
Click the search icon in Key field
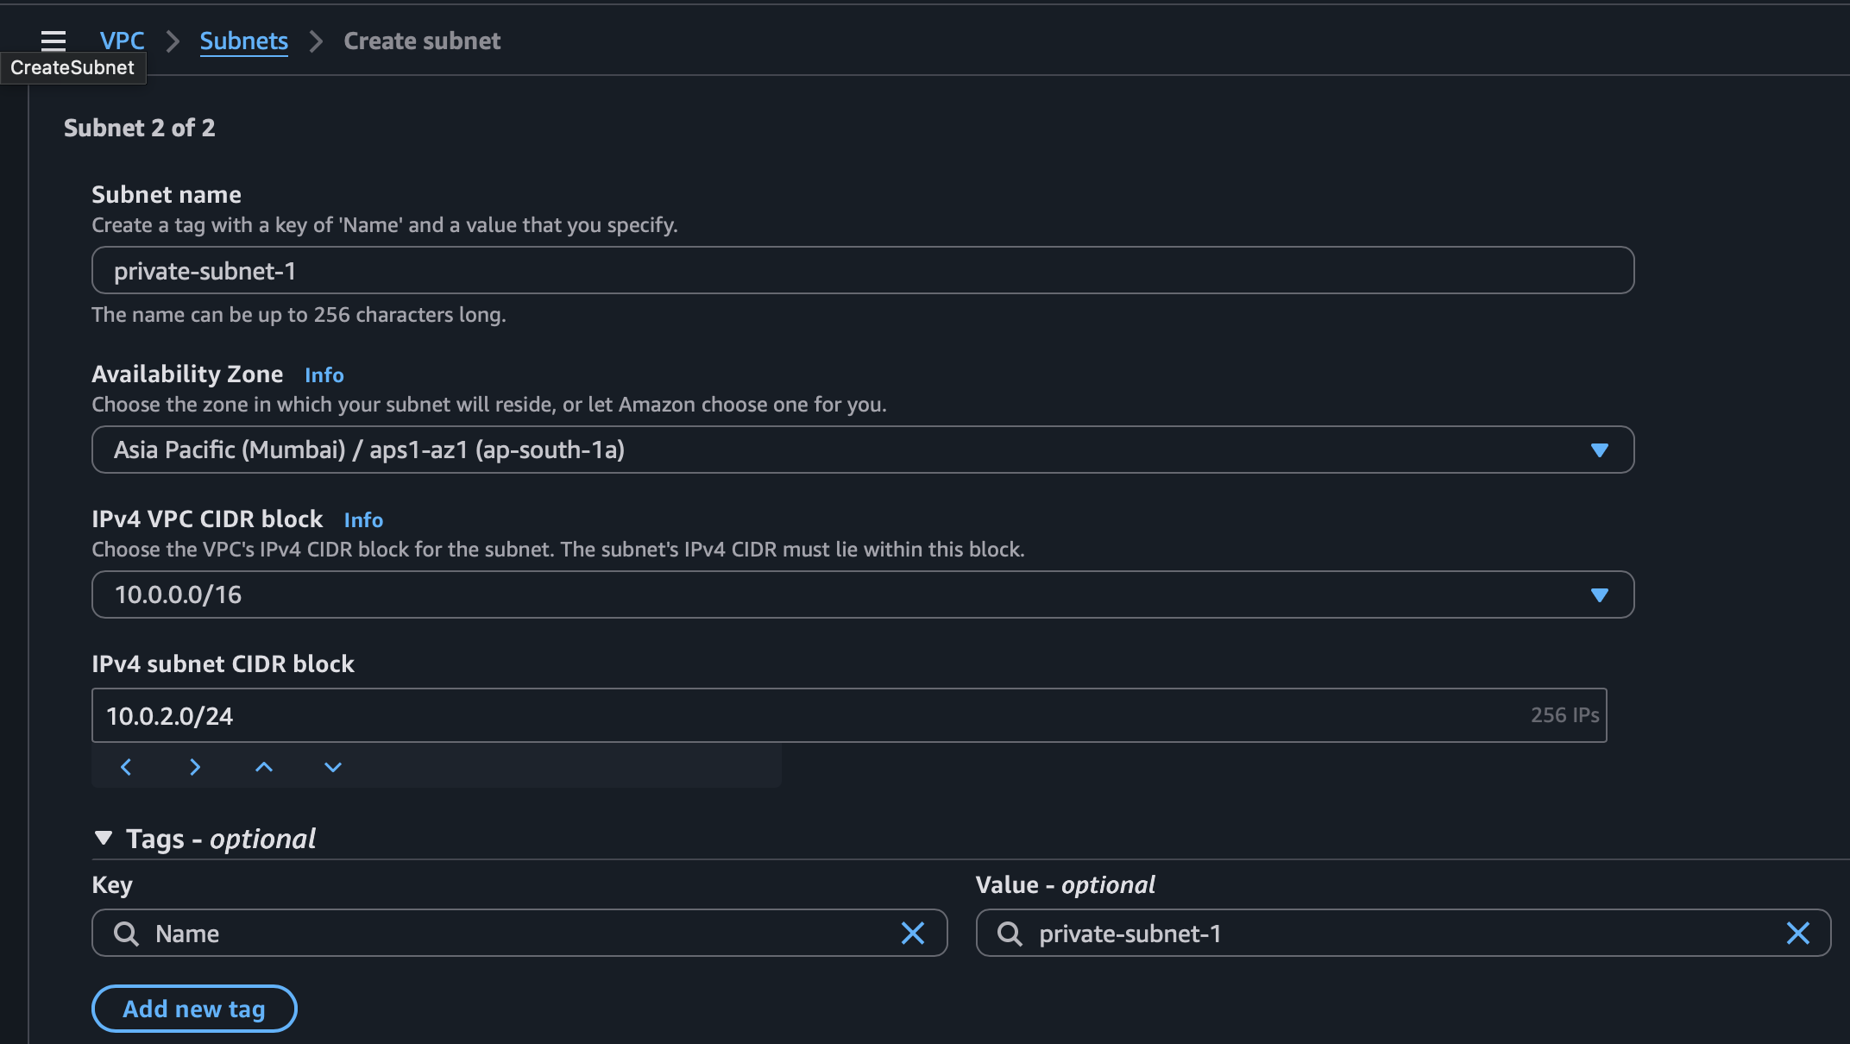click(x=126, y=934)
